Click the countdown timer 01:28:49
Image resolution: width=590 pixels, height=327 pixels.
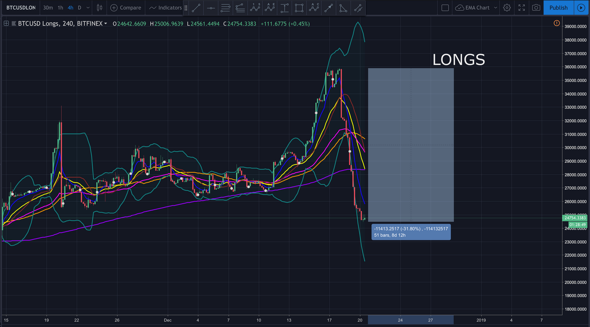pyautogui.click(x=577, y=225)
